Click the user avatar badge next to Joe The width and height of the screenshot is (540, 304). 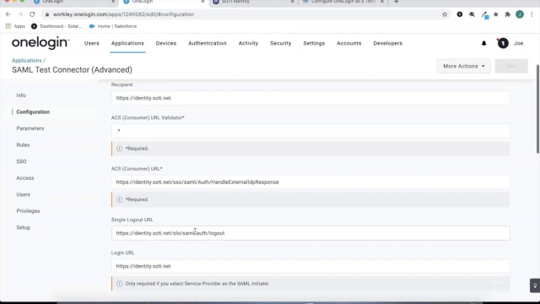click(x=503, y=43)
